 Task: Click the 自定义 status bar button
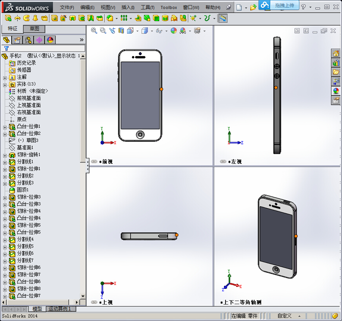pyautogui.click(x=284, y=316)
